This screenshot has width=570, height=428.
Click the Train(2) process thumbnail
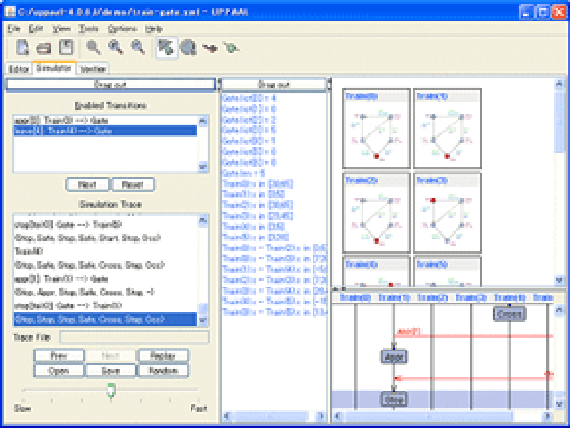coord(377,212)
